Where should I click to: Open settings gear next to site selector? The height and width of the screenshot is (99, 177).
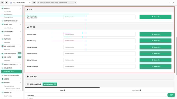pyautogui.click(x=34, y=2)
